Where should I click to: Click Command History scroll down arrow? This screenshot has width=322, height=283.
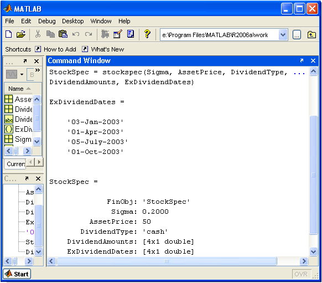tap(38, 251)
